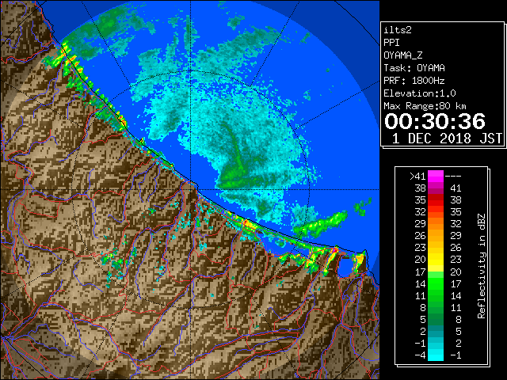The height and width of the screenshot is (380, 507).
Task: Click the 'Elevation:1.0' line
Action: (x=420, y=93)
